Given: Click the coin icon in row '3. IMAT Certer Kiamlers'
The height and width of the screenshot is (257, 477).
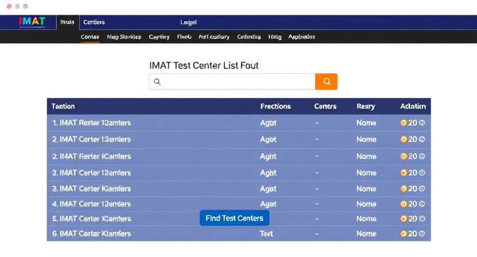Looking at the screenshot, I should click(x=404, y=189).
